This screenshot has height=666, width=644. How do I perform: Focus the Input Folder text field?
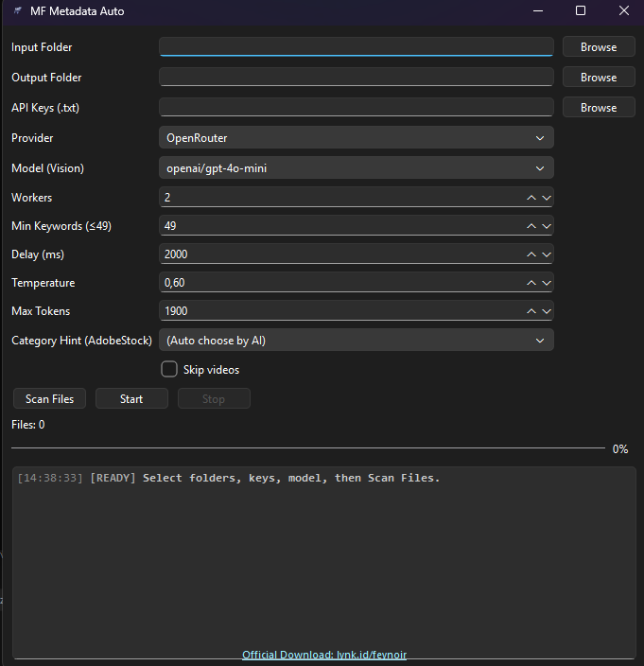click(357, 46)
